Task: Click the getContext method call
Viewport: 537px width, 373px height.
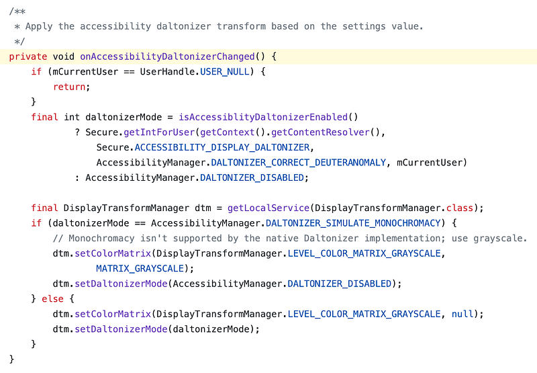Action: click(x=228, y=132)
